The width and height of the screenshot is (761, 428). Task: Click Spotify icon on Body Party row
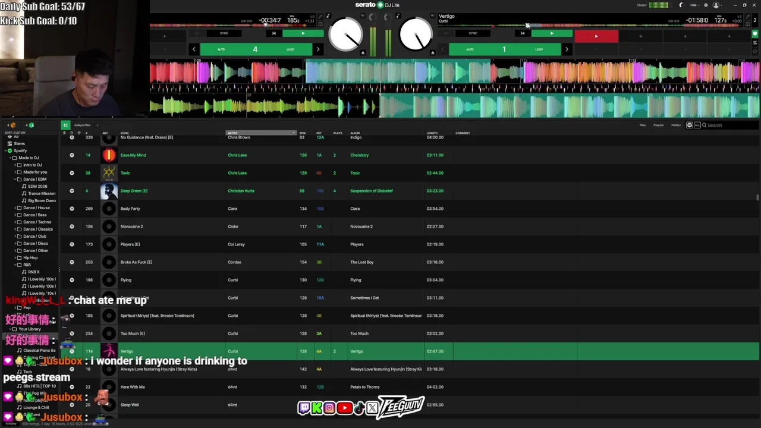point(72,209)
